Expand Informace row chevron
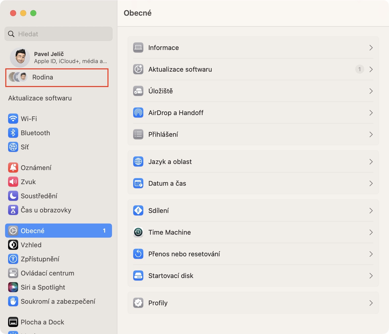Viewport: 389px width, 334px height. coord(371,48)
